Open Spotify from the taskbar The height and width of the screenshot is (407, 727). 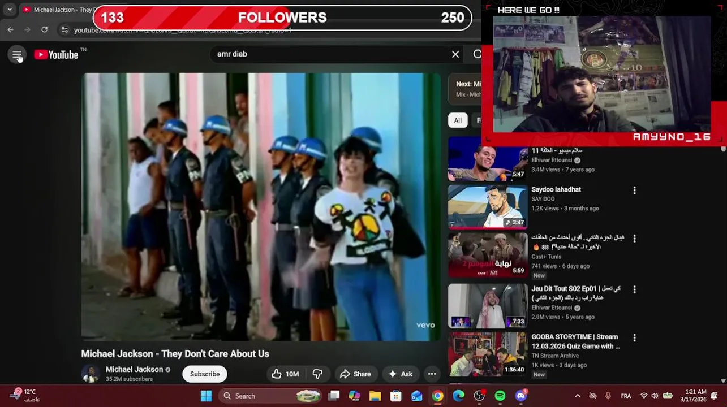[500, 396]
